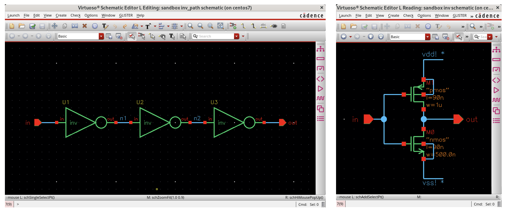The image size is (505, 212).
Task: Click the n1 wire label
Action: (123, 118)
